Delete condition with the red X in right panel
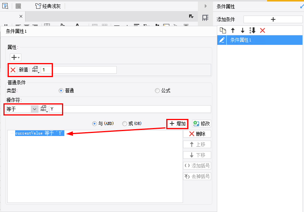Screen dimensions: 304x212 click(263, 30)
